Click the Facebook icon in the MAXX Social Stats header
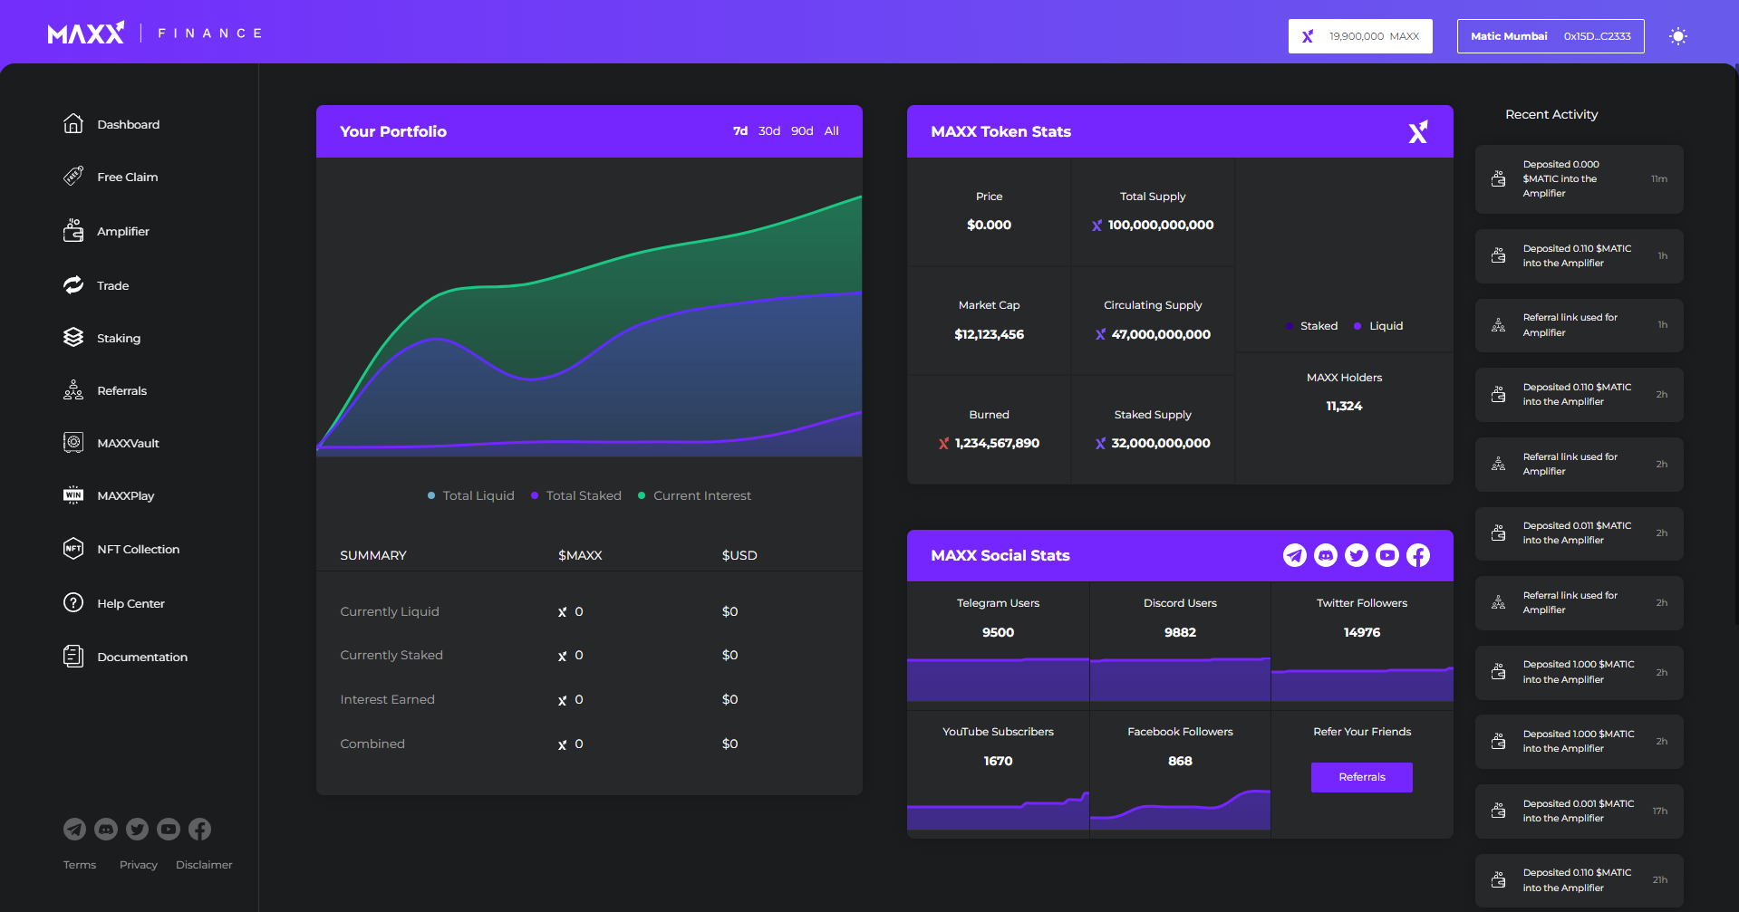This screenshot has width=1739, height=912. click(1418, 555)
